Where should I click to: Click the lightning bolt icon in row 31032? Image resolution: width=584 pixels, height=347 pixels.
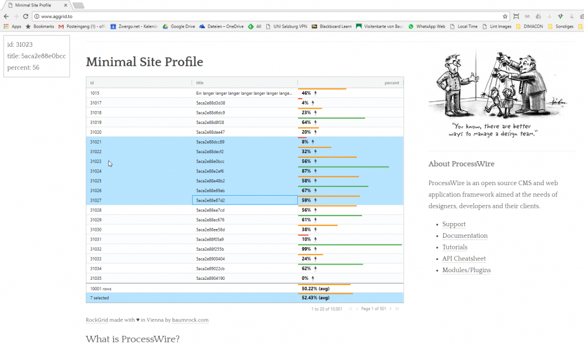pyautogui.click(x=314, y=249)
